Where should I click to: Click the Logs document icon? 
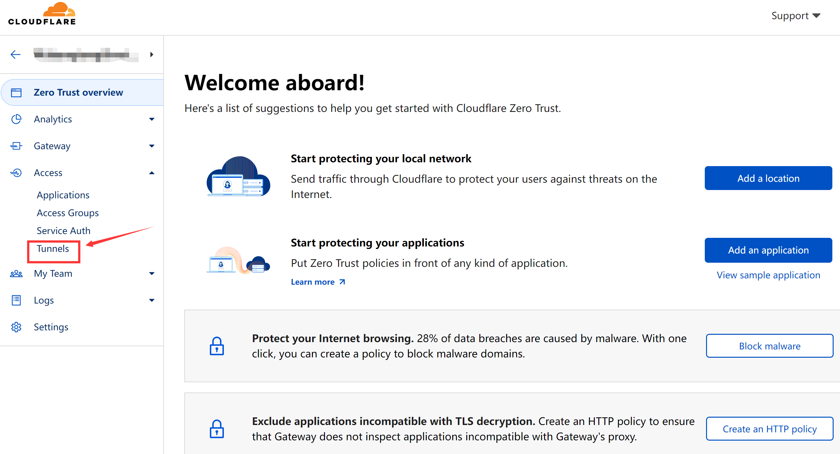(16, 300)
